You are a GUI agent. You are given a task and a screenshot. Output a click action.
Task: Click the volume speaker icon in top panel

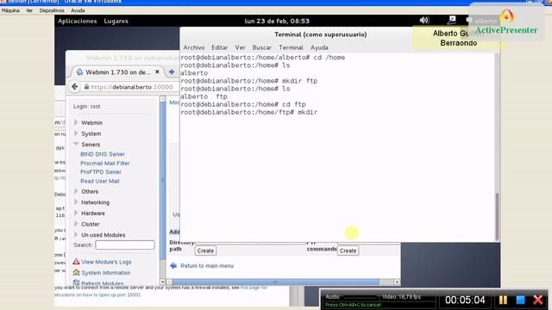[x=424, y=20]
